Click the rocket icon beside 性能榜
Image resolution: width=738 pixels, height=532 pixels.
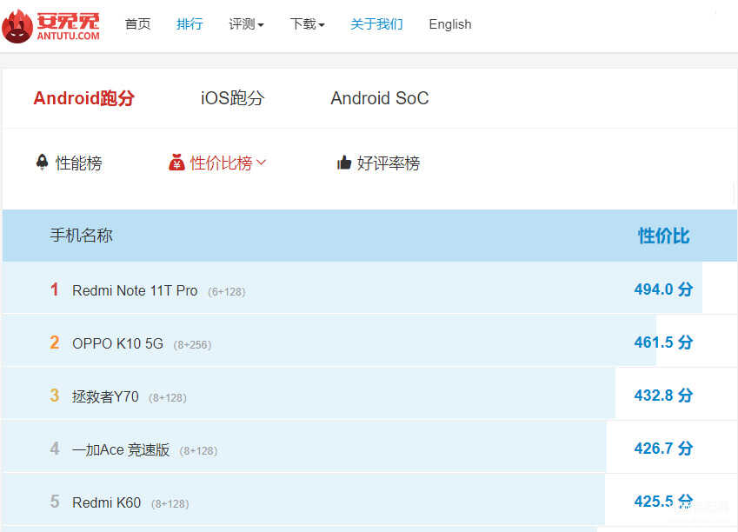tap(42, 162)
